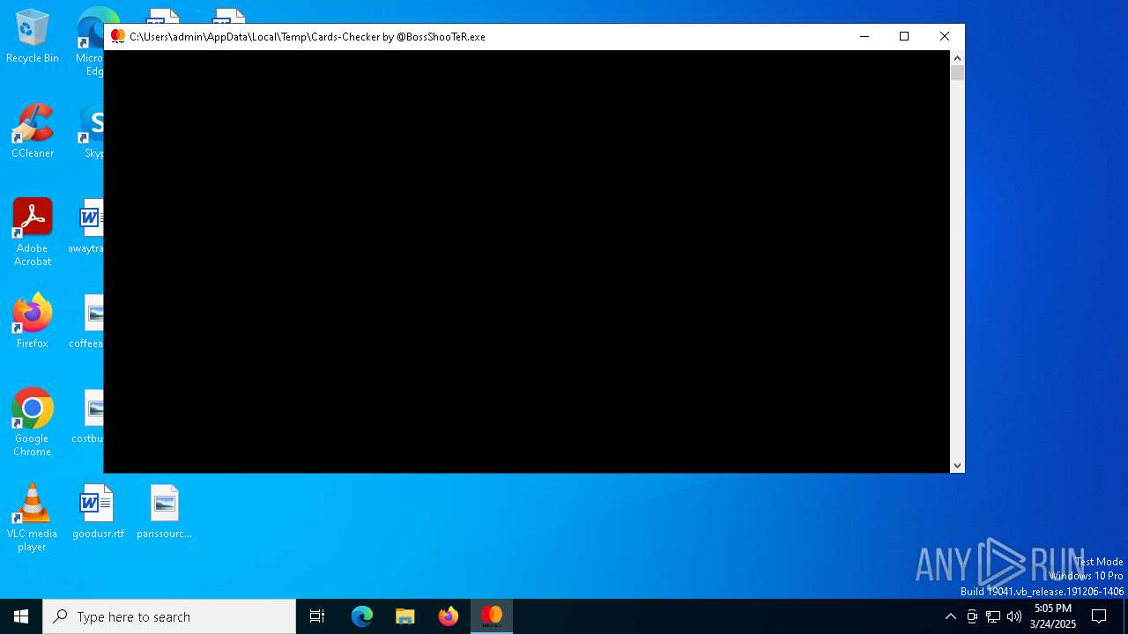
Task: Open Google Chrome desktop shortcut
Action: coord(33,423)
